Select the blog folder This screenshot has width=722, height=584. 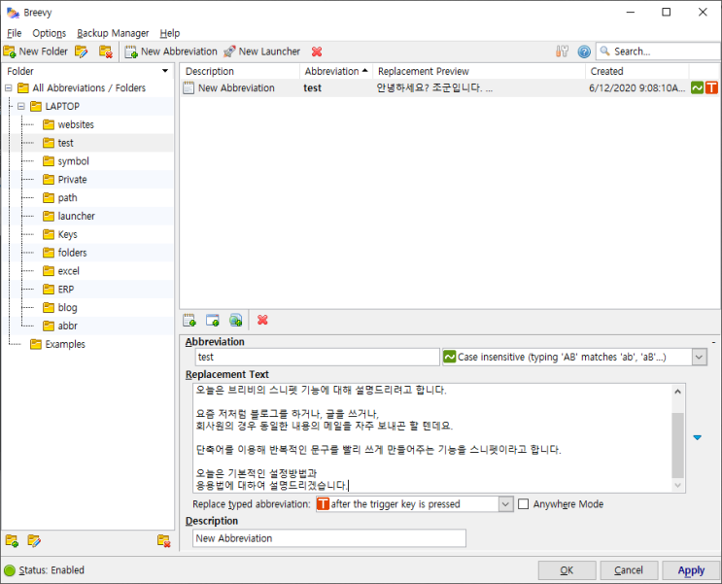click(67, 308)
